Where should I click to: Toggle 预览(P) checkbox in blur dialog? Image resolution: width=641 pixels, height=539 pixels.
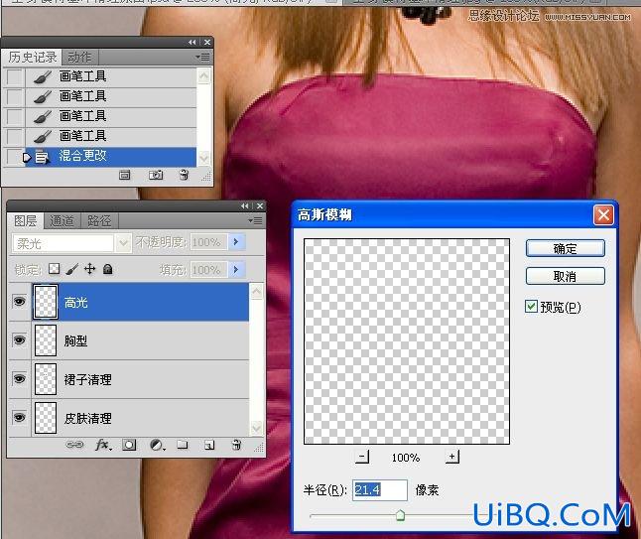click(x=531, y=307)
